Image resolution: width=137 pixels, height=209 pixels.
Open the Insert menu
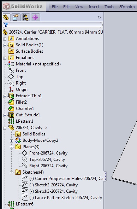tap(94, 7)
